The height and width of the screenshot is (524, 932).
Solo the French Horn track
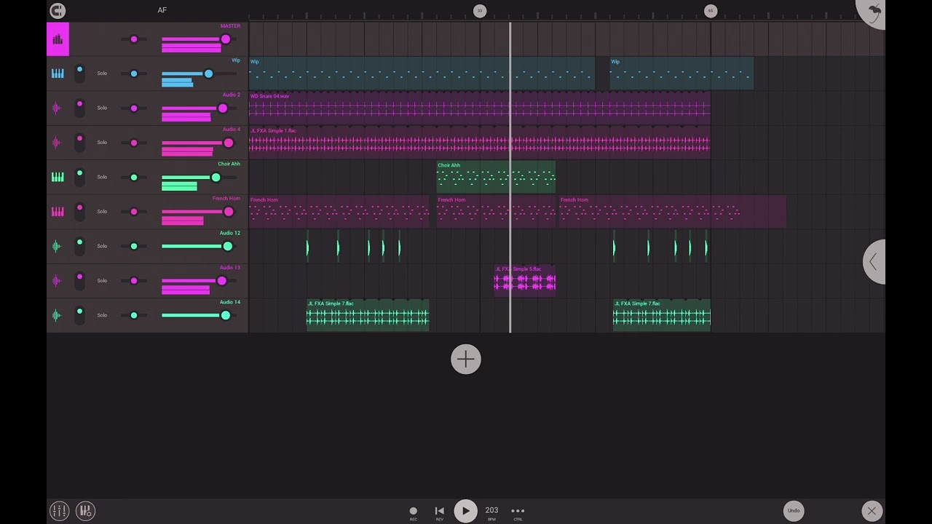point(102,212)
